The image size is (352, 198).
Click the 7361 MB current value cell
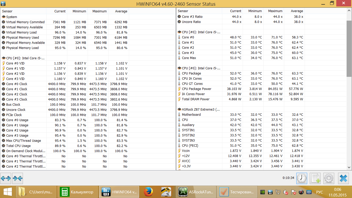coord(59,22)
